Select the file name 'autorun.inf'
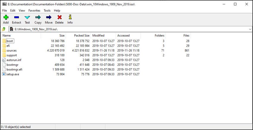Screen dimensions: 253x130 click(x=14, y=60)
